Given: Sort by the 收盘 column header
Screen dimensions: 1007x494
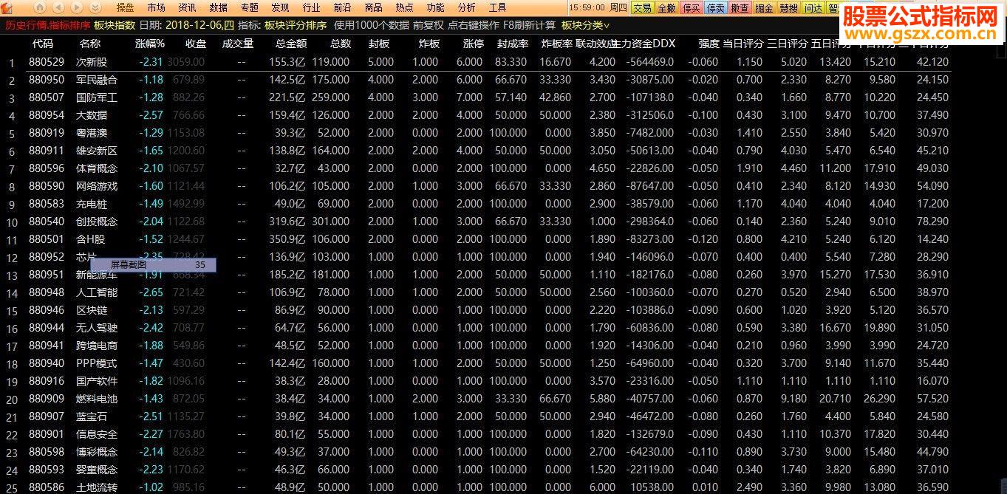Looking at the screenshot, I should pyautogui.click(x=196, y=44).
